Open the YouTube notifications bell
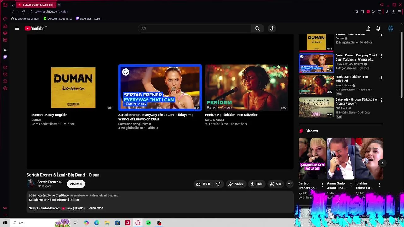The height and width of the screenshot is (227, 404). tap(378, 28)
